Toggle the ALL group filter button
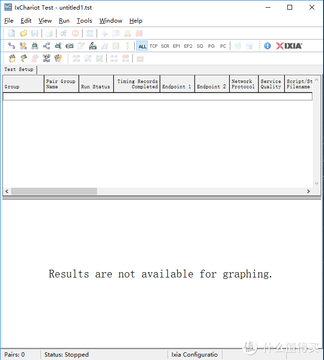 [142, 46]
